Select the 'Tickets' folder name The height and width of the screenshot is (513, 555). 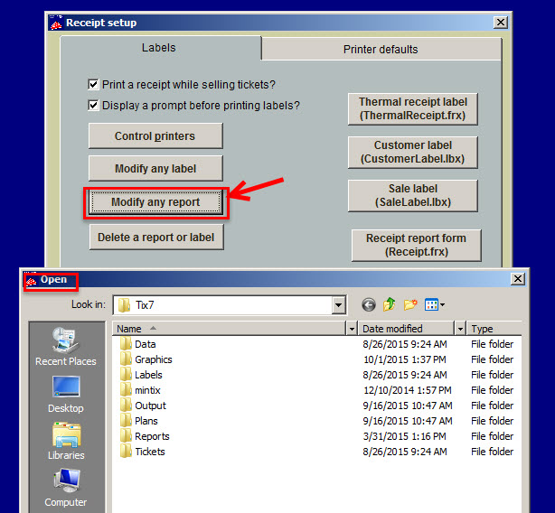[150, 452]
